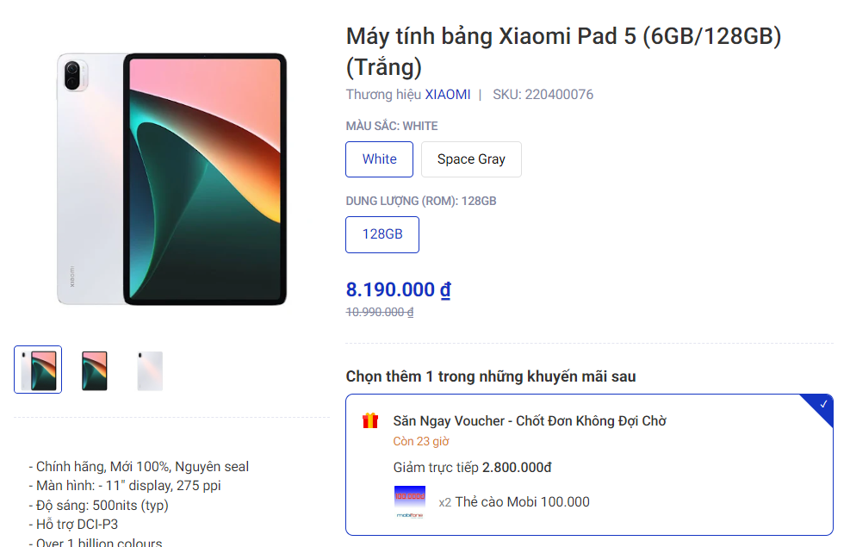Choose the 128GB storage option
Image resolution: width=850 pixels, height=547 pixels.
tap(382, 234)
